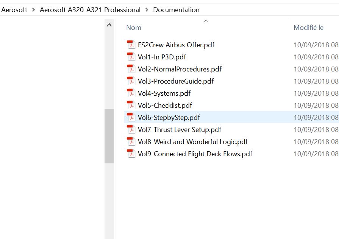
Task: Click the PDF icon of Vol8-Weird and Wonderful Logic.pdf
Action: coord(131,141)
